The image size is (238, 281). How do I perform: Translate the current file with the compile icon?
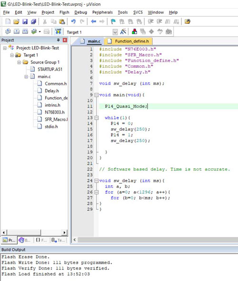[x=8, y=31]
